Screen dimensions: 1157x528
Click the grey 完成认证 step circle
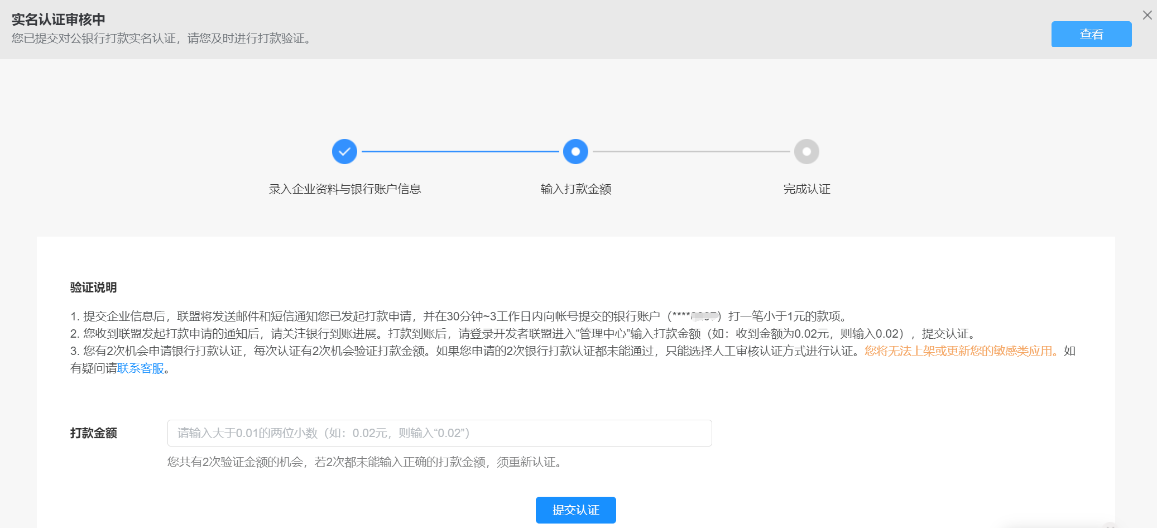(806, 151)
